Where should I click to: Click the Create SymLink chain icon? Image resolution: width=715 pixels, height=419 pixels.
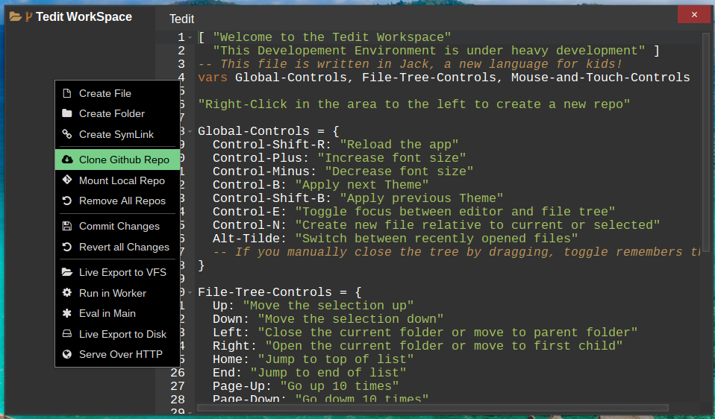point(67,134)
